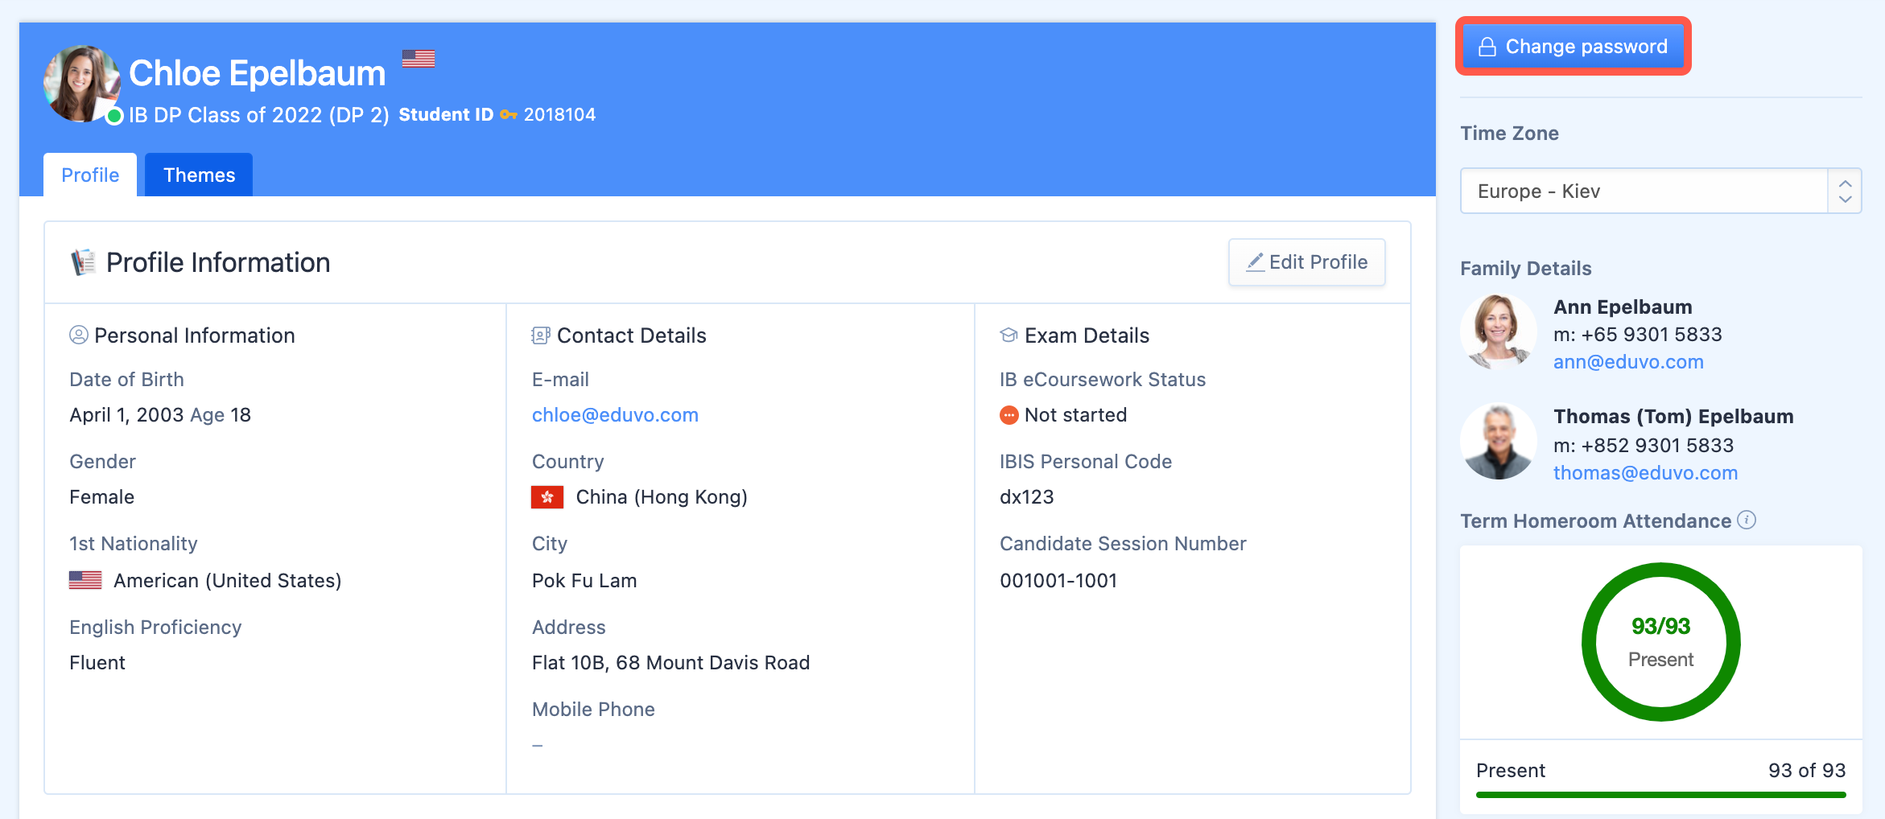Click the student ID number 2018104
The image size is (1885, 819).
point(559,115)
